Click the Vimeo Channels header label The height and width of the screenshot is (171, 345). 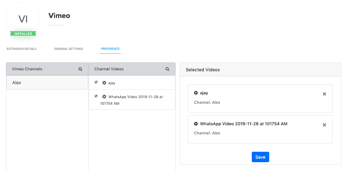pyautogui.click(x=27, y=69)
